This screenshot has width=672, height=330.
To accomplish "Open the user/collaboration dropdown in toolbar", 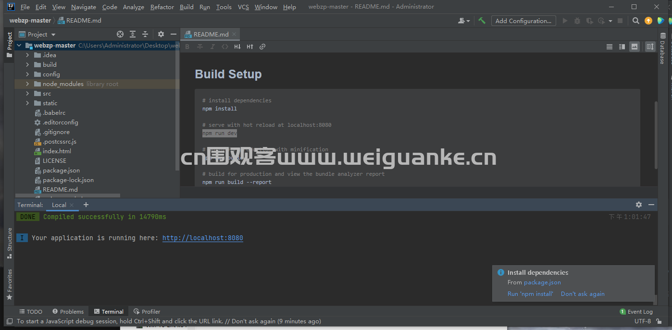I will [x=464, y=21].
